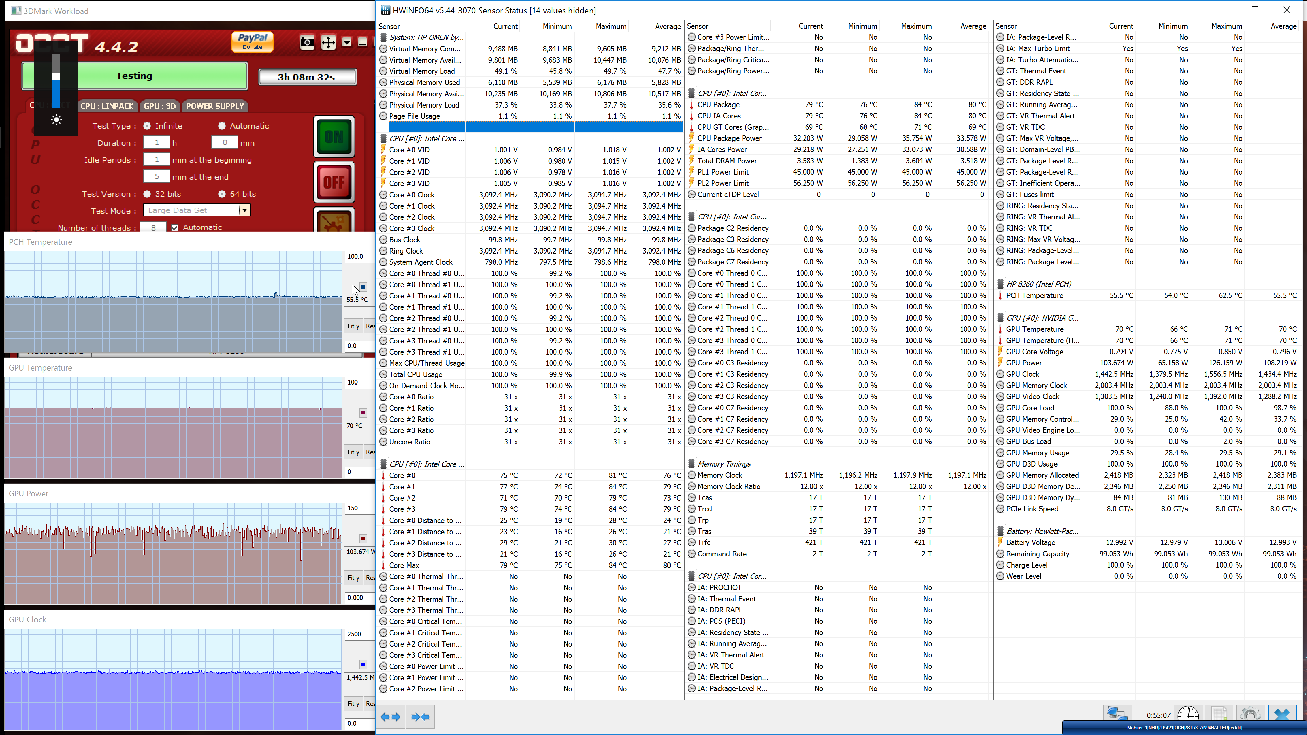Click Fit y on PCH Temperature graph
1307x735 pixels.
[x=353, y=326]
